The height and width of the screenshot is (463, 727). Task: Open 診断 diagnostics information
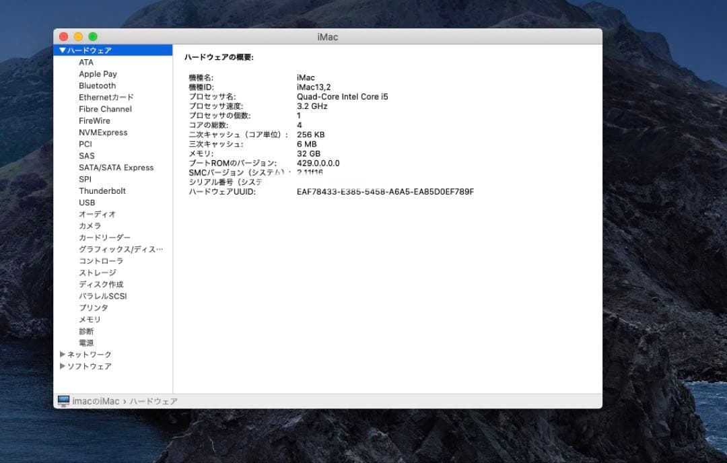pyautogui.click(x=86, y=331)
